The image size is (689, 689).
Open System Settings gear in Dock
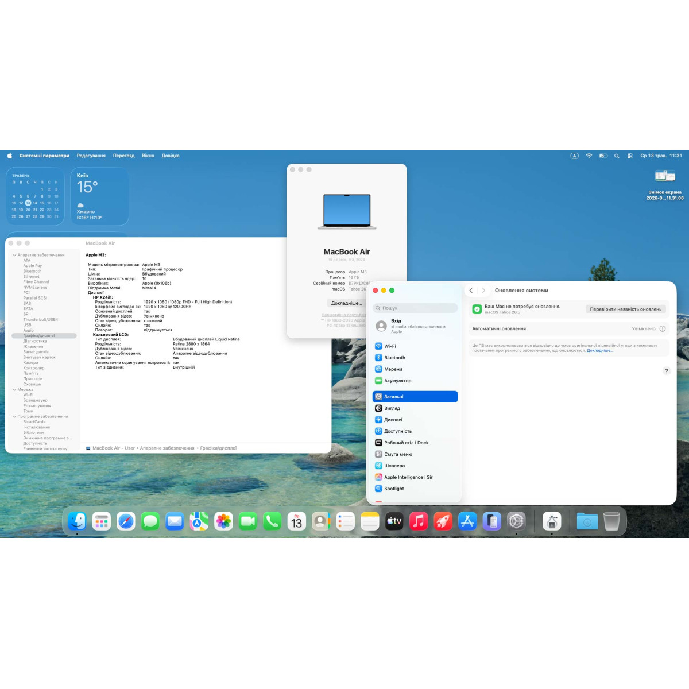tap(516, 521)
